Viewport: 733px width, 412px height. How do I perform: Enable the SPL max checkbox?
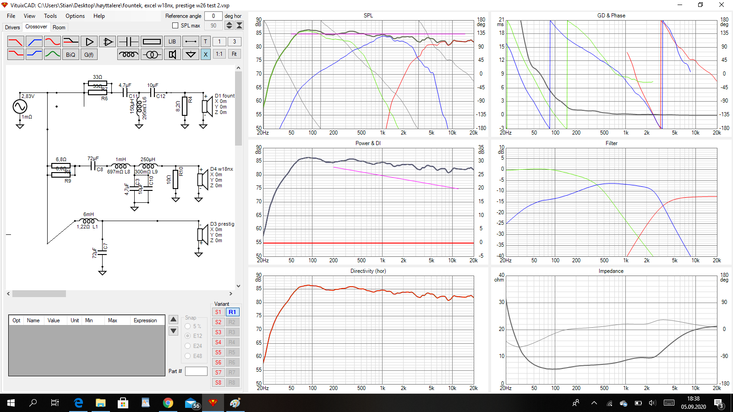(x=175, y=26)
